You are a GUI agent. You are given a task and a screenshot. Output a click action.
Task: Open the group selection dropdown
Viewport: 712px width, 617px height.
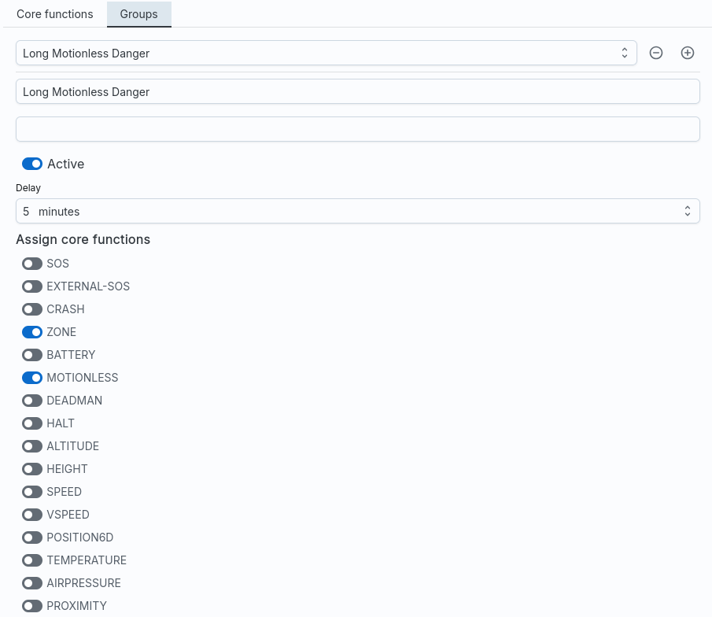click(x=326, y=53)
